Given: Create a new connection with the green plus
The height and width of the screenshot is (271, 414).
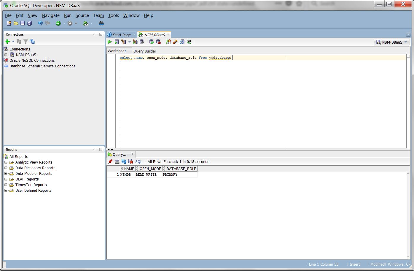Looking at the screenshot, I should coord(7,42).
